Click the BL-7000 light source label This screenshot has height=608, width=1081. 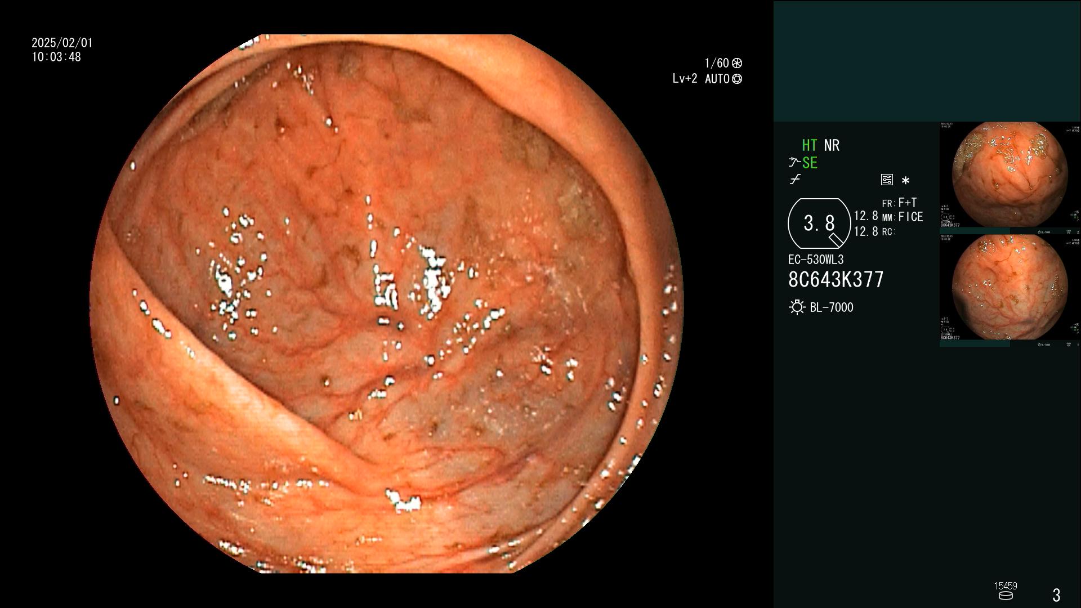pos(832,307)
